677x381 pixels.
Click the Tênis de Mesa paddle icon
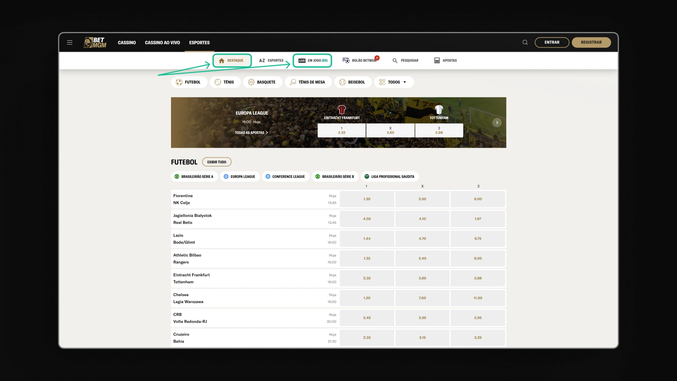(x=293, y=82)
